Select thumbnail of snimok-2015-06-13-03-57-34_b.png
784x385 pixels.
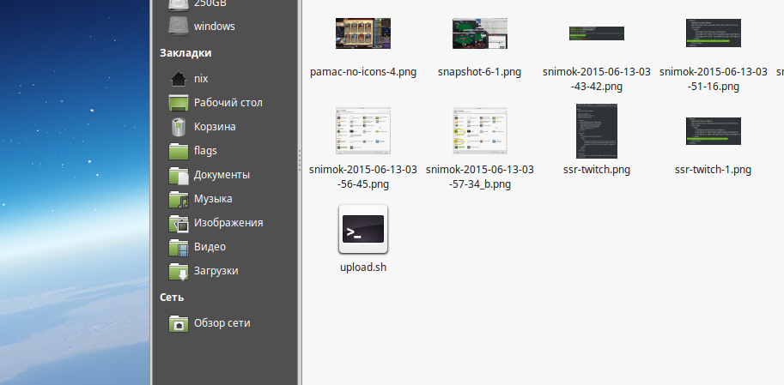480,131
